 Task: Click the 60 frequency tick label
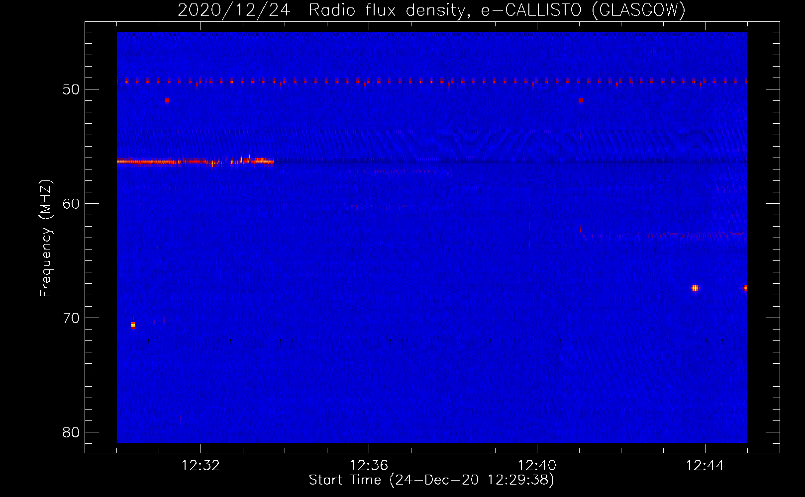71,204
